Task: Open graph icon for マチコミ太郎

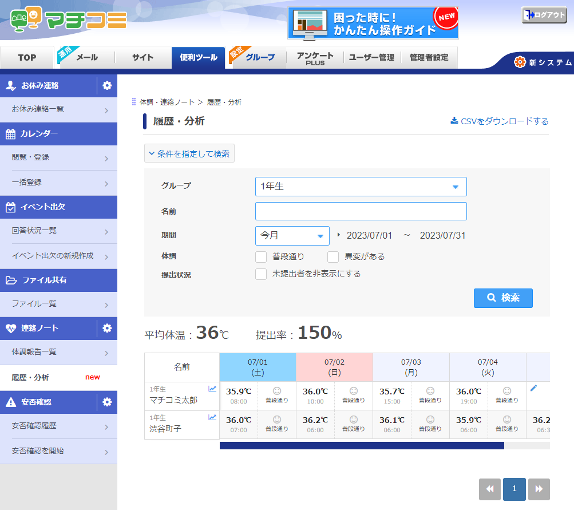Action: pyautogui.click(x=212, y=389)
